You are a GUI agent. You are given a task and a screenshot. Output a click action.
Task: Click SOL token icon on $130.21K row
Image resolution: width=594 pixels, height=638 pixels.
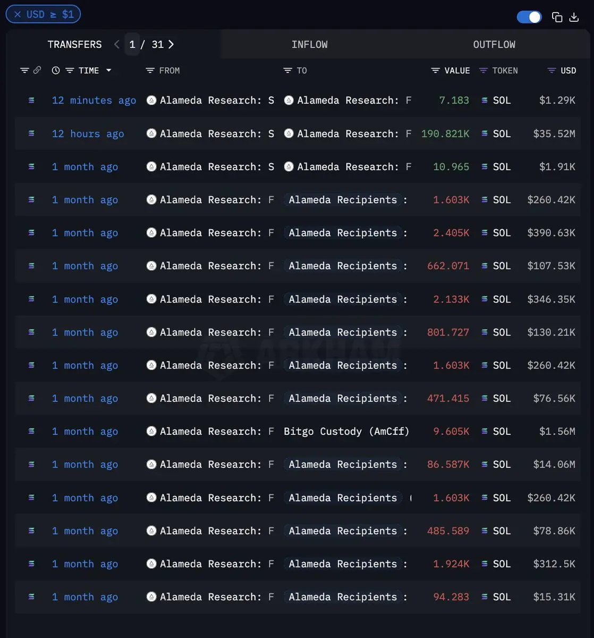click(485, 332)
